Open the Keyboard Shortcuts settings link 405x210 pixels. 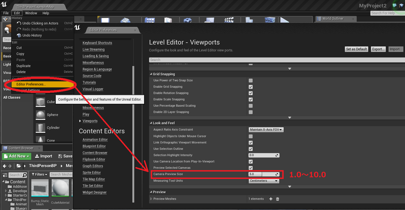[97, 43]
